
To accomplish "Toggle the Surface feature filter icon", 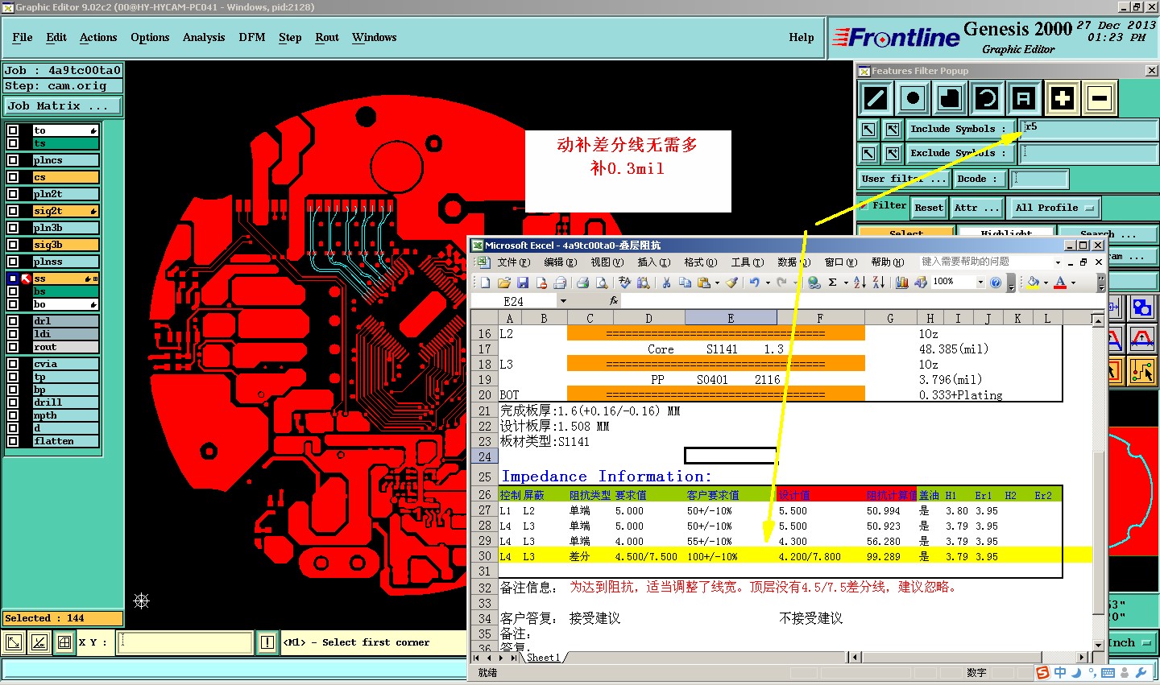I will coord(950,99).
